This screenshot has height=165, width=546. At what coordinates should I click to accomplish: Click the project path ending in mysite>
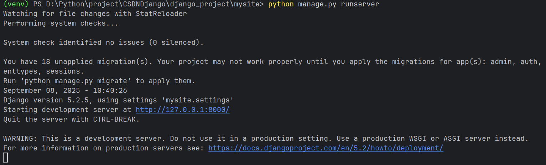pos(155,4)
